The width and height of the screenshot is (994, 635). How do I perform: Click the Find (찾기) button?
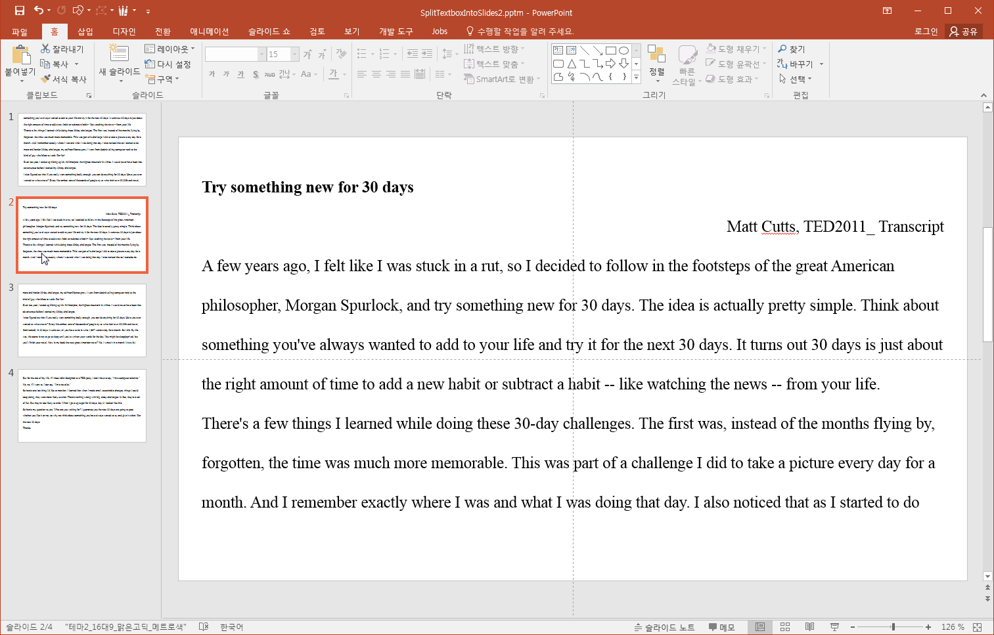coord(792,49)
